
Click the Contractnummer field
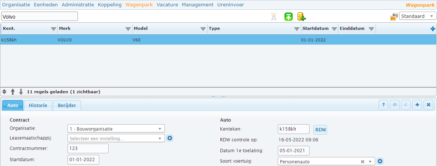(x=88, y=148)
